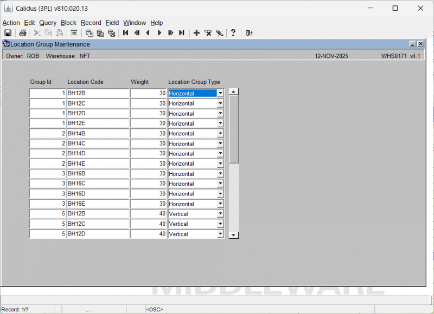Expand the type dropdown for the BH16E row
Viewport: 434px width, 314px height.
[x=220, y=204]
